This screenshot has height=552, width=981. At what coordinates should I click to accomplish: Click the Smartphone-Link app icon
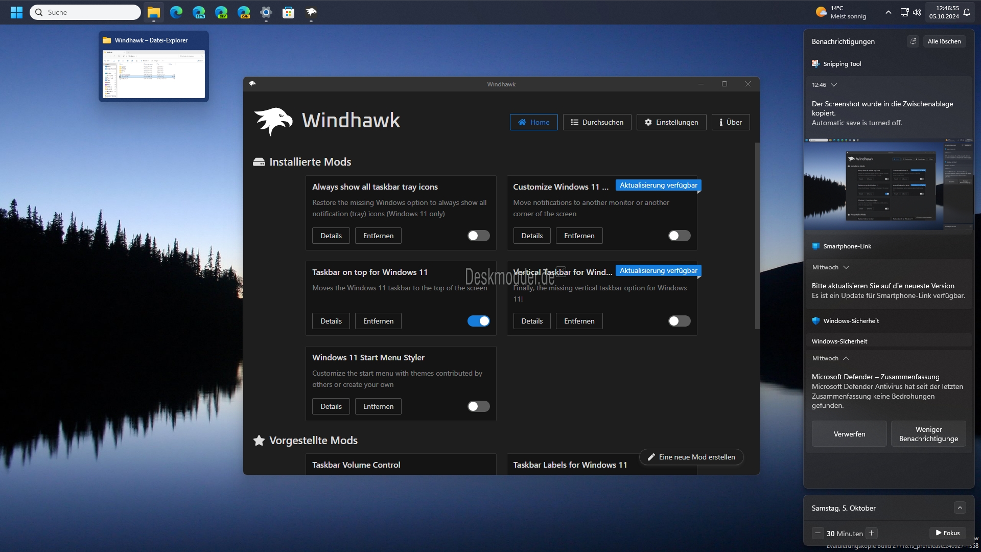pos(816,246)
